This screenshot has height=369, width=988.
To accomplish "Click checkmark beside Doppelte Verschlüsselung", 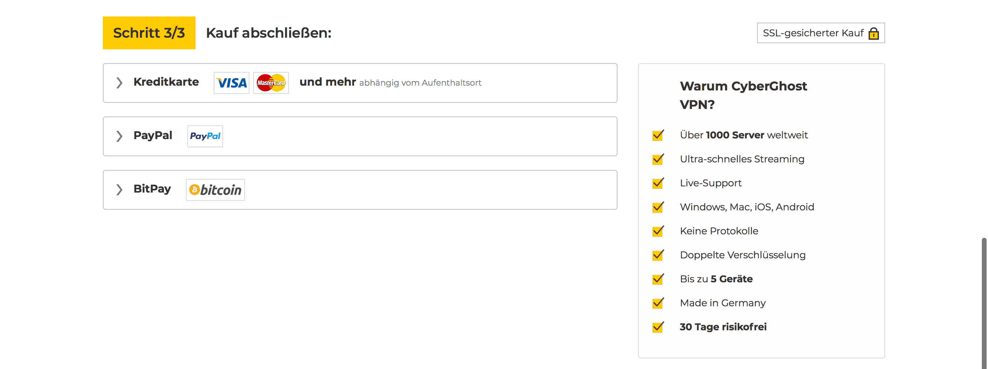I will (x=658, y=255).
